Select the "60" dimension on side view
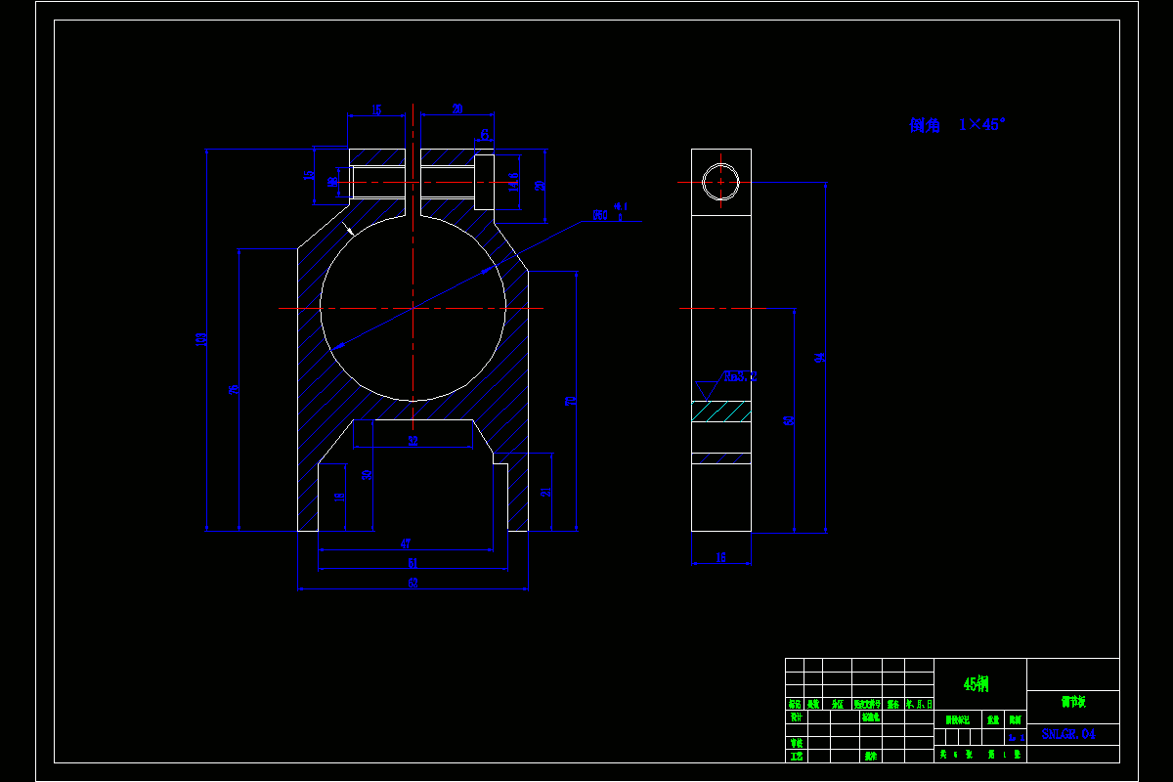This screenshot has height=782, width=1173. pyautogui.click(x=789, y=420)
